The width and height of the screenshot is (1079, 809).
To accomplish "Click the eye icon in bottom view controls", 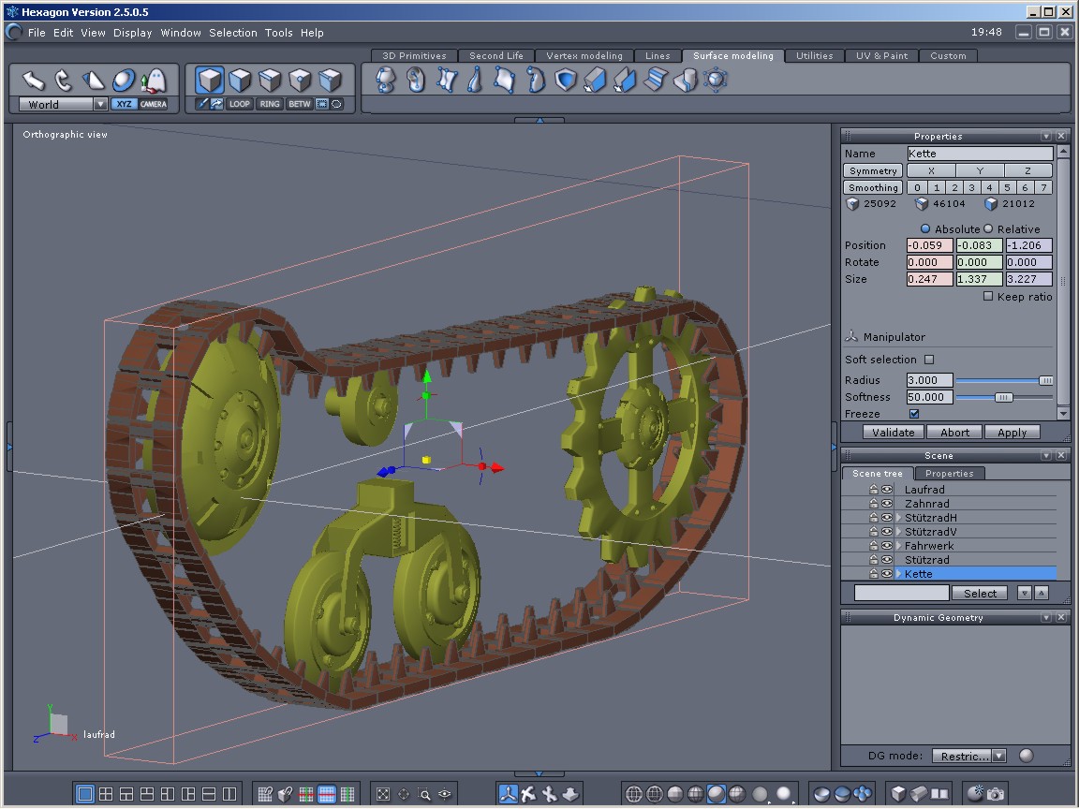I will [x=445, y=794].
